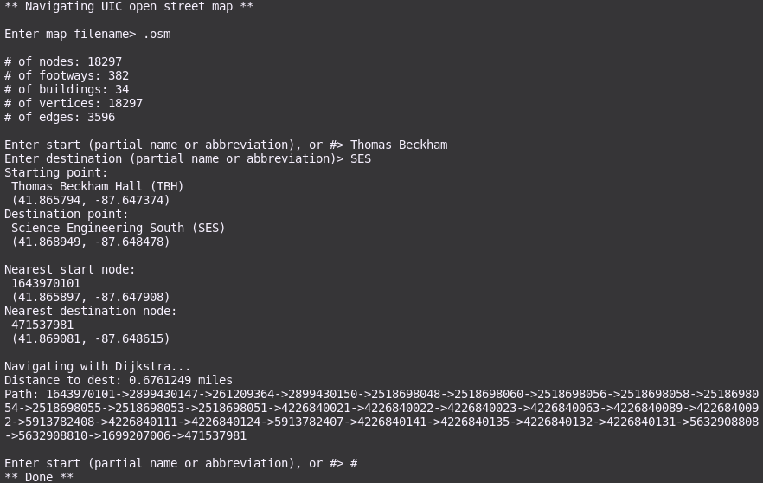Click the "Thomas Beckham" start input text

click(x=399, y=145)
